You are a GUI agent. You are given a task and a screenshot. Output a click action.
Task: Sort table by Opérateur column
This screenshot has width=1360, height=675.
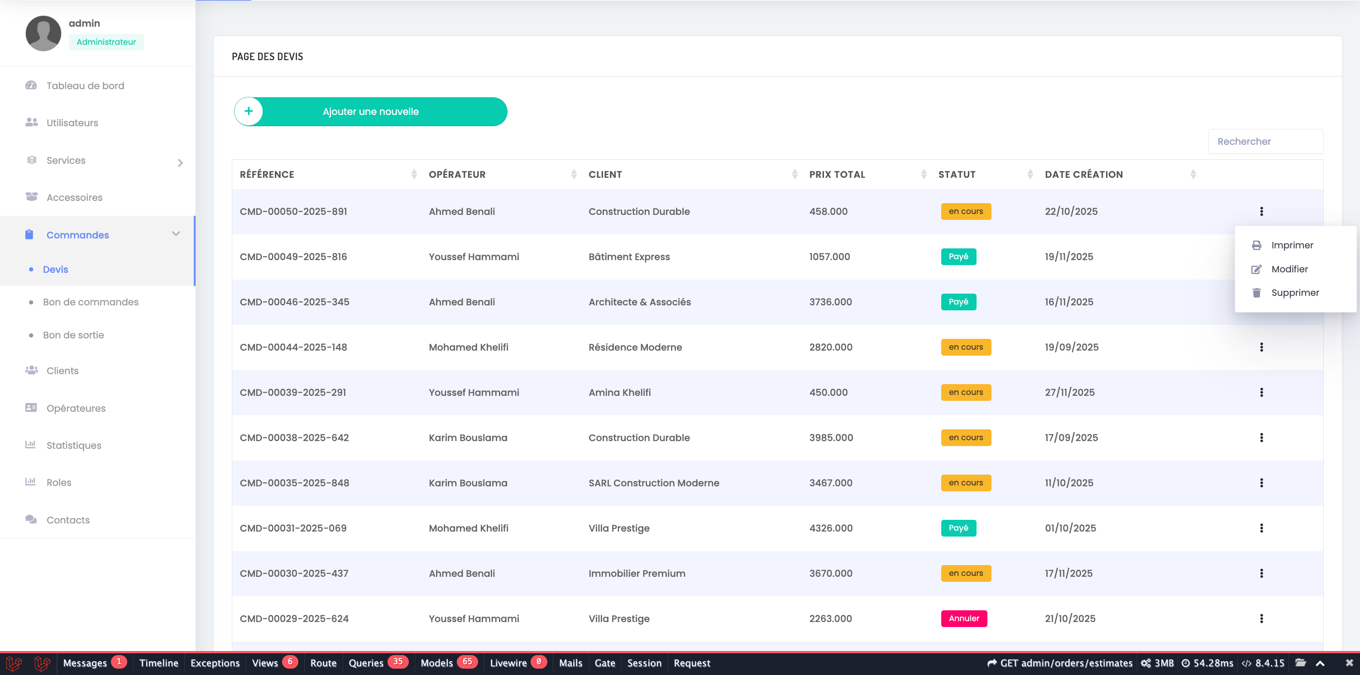pyautogui.click(x=501, y=174)
